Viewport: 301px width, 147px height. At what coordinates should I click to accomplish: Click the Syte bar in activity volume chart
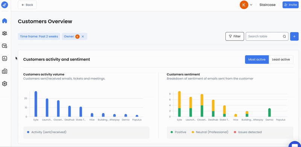point(36,104)
